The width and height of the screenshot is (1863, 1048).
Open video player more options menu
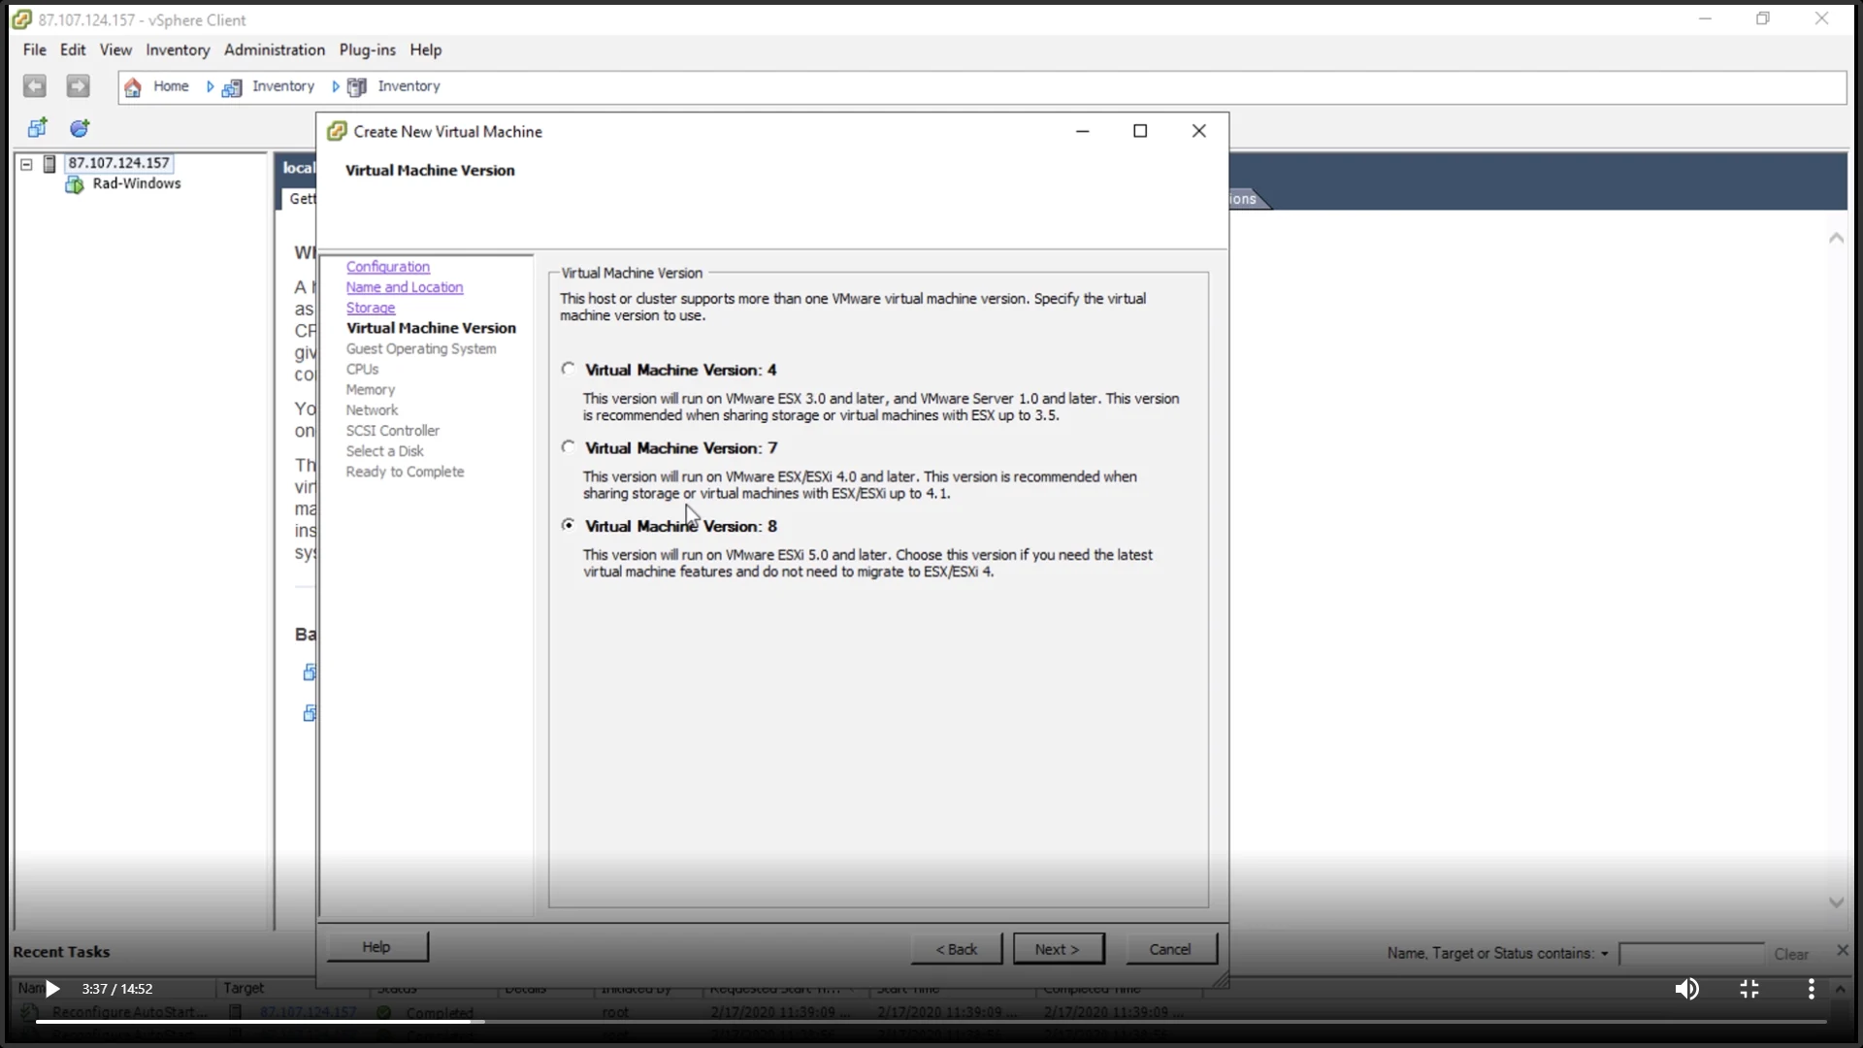pos(1811,989)
